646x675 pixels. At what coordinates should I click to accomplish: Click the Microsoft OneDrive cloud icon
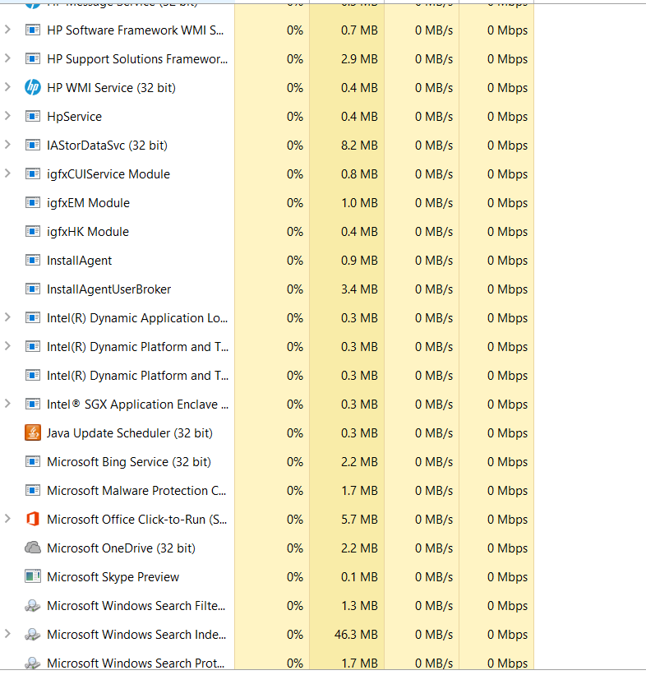(x=33, y=548)
